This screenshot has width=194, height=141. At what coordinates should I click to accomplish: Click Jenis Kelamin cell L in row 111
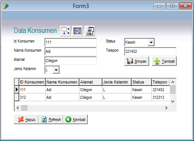pos(117,90)
